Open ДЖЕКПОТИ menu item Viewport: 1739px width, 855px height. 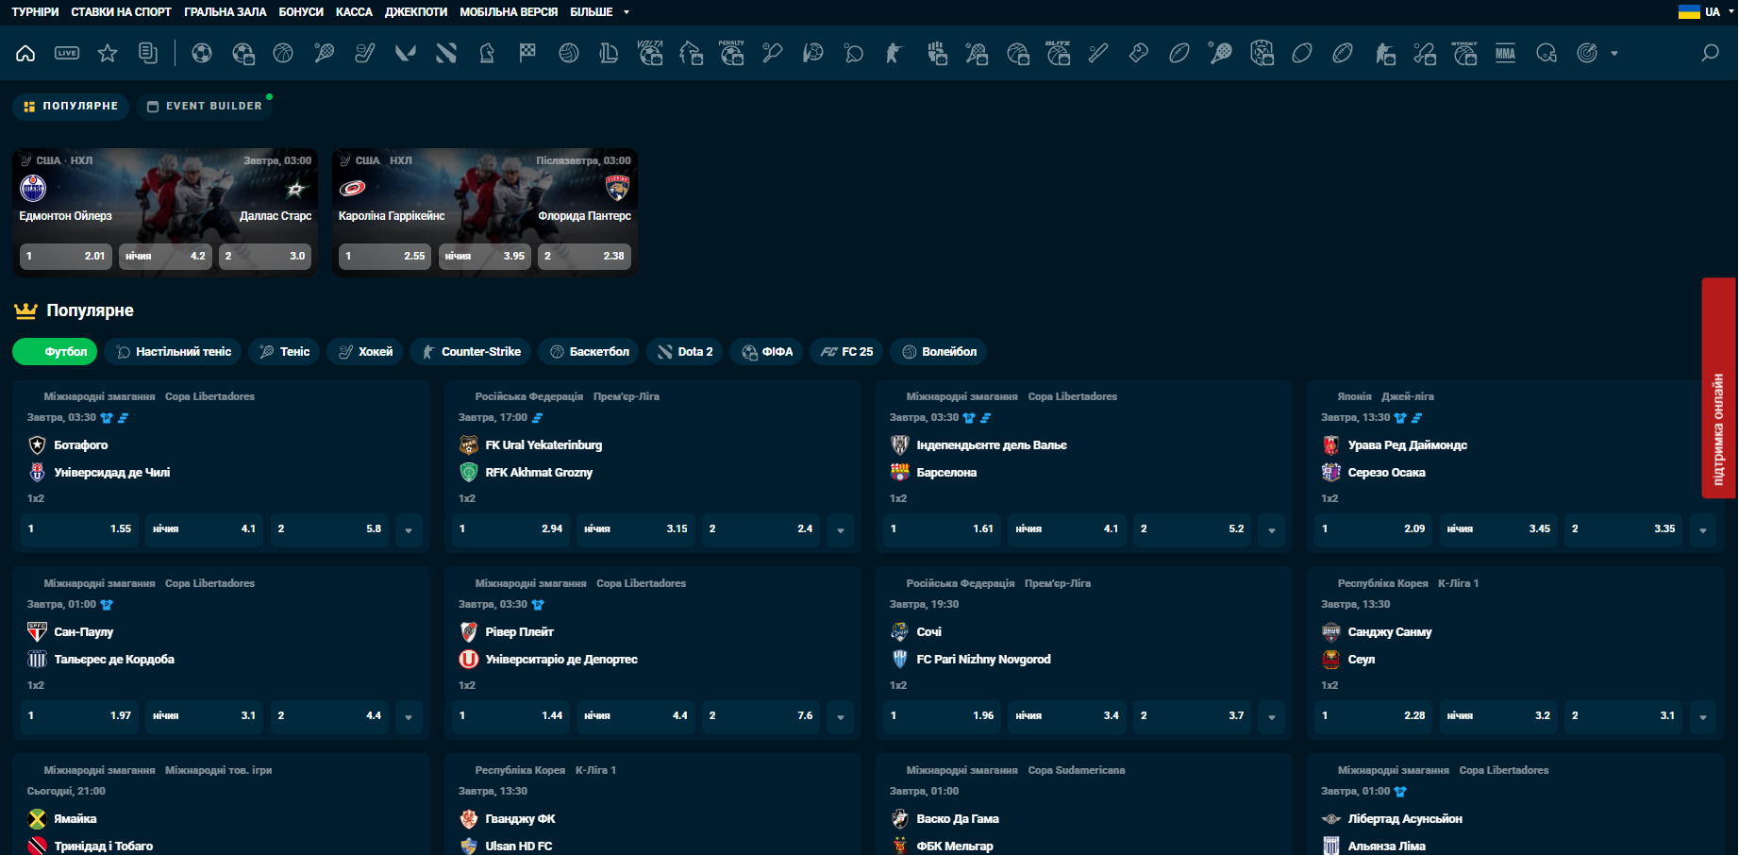coord(416,12)
